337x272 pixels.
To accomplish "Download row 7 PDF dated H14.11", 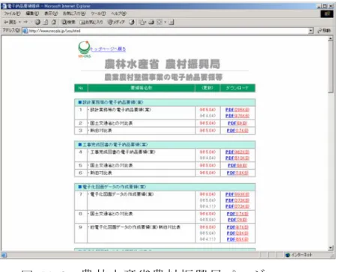I will (x=237, y=206).
